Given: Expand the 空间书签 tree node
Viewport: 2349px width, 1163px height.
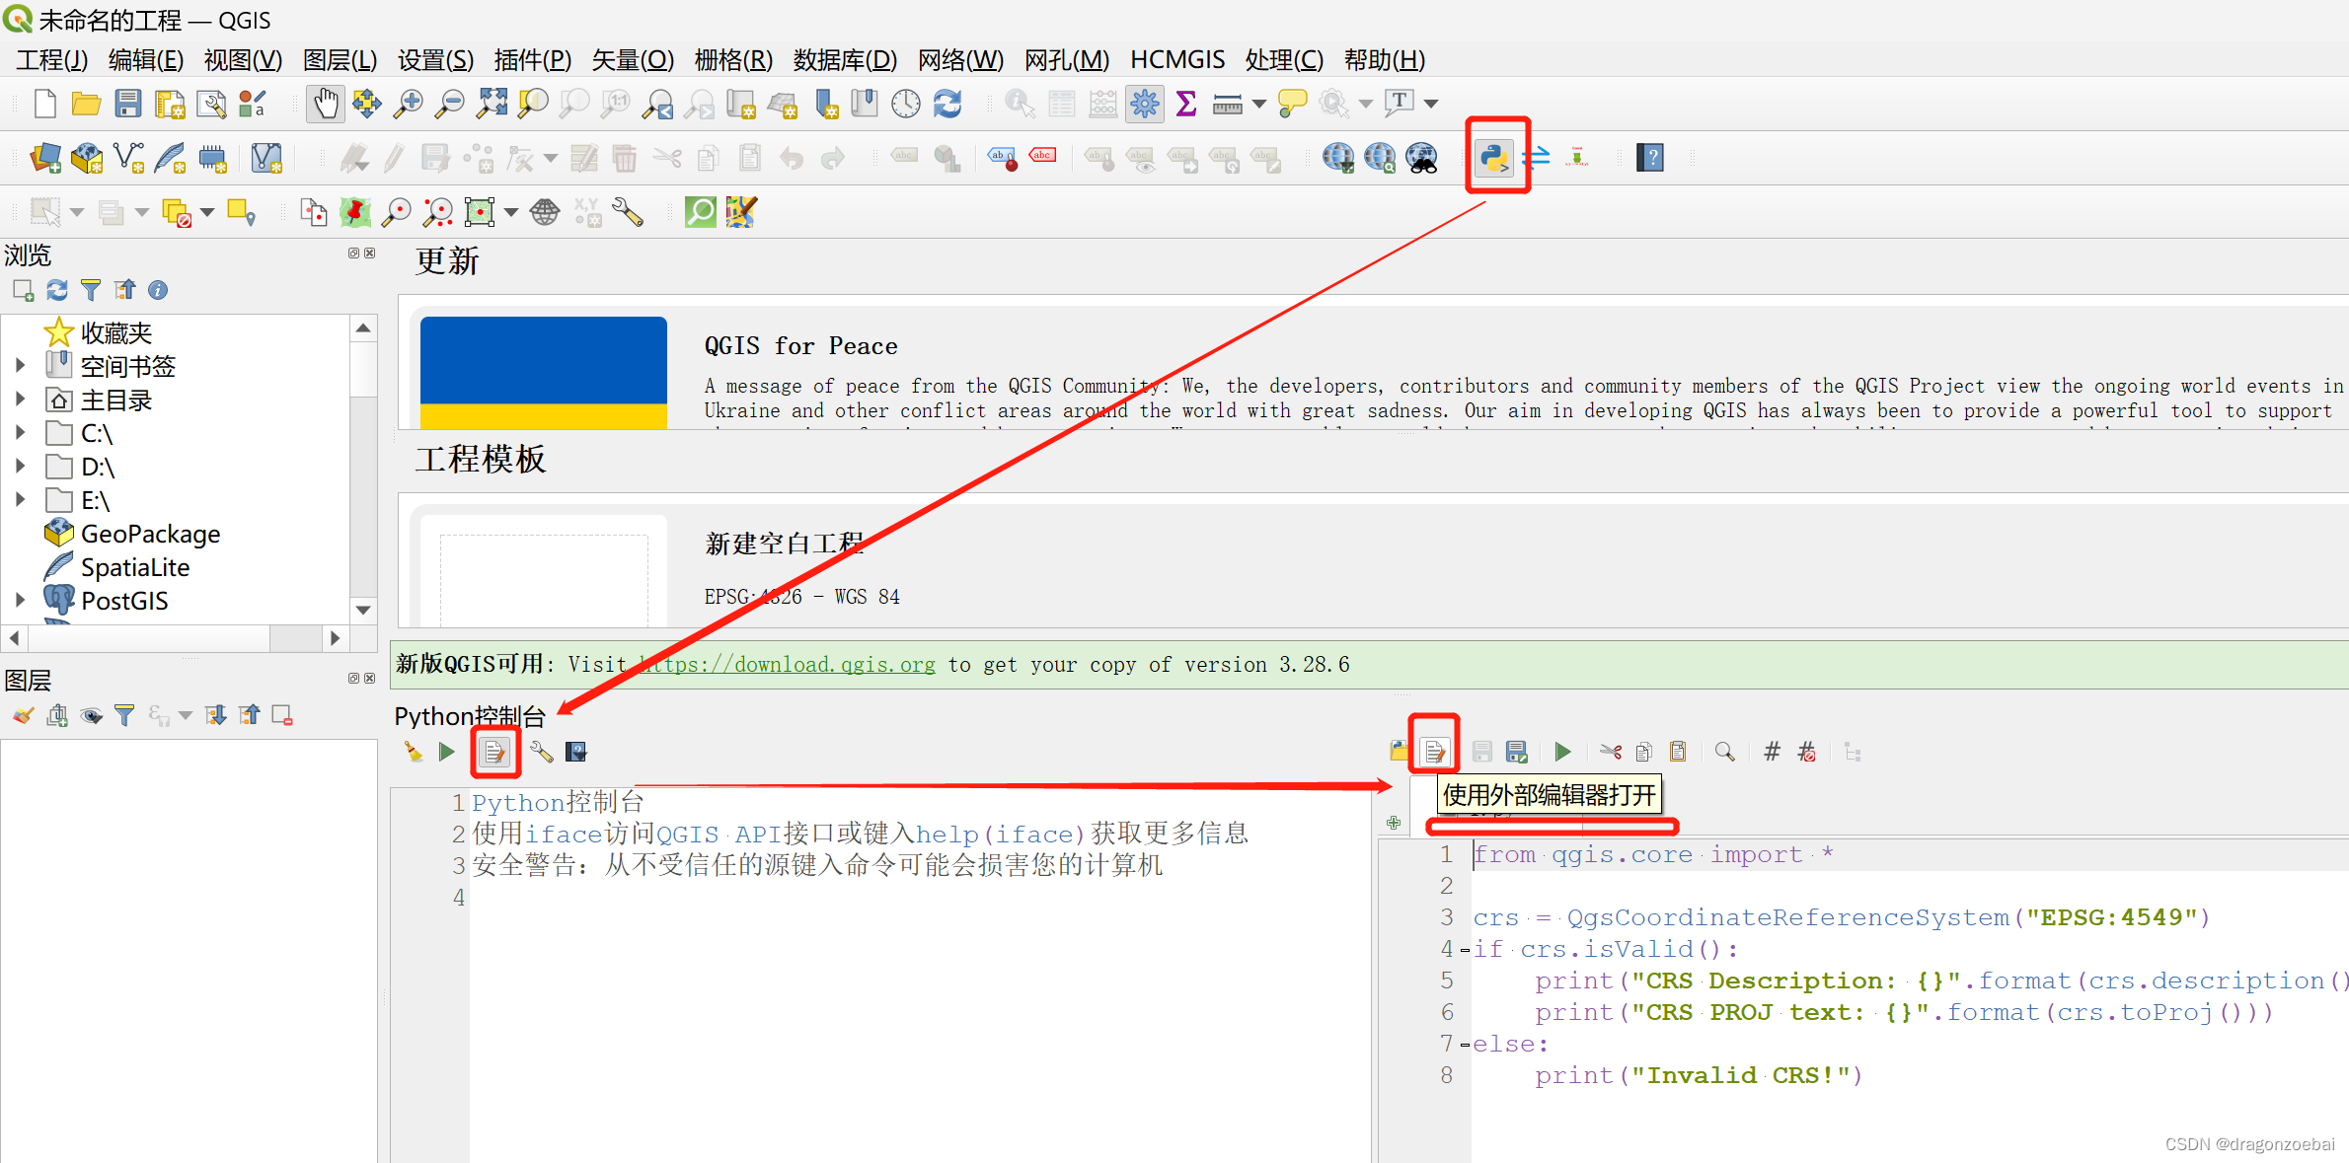Looking at the screenshot, I should click(20, 365).
